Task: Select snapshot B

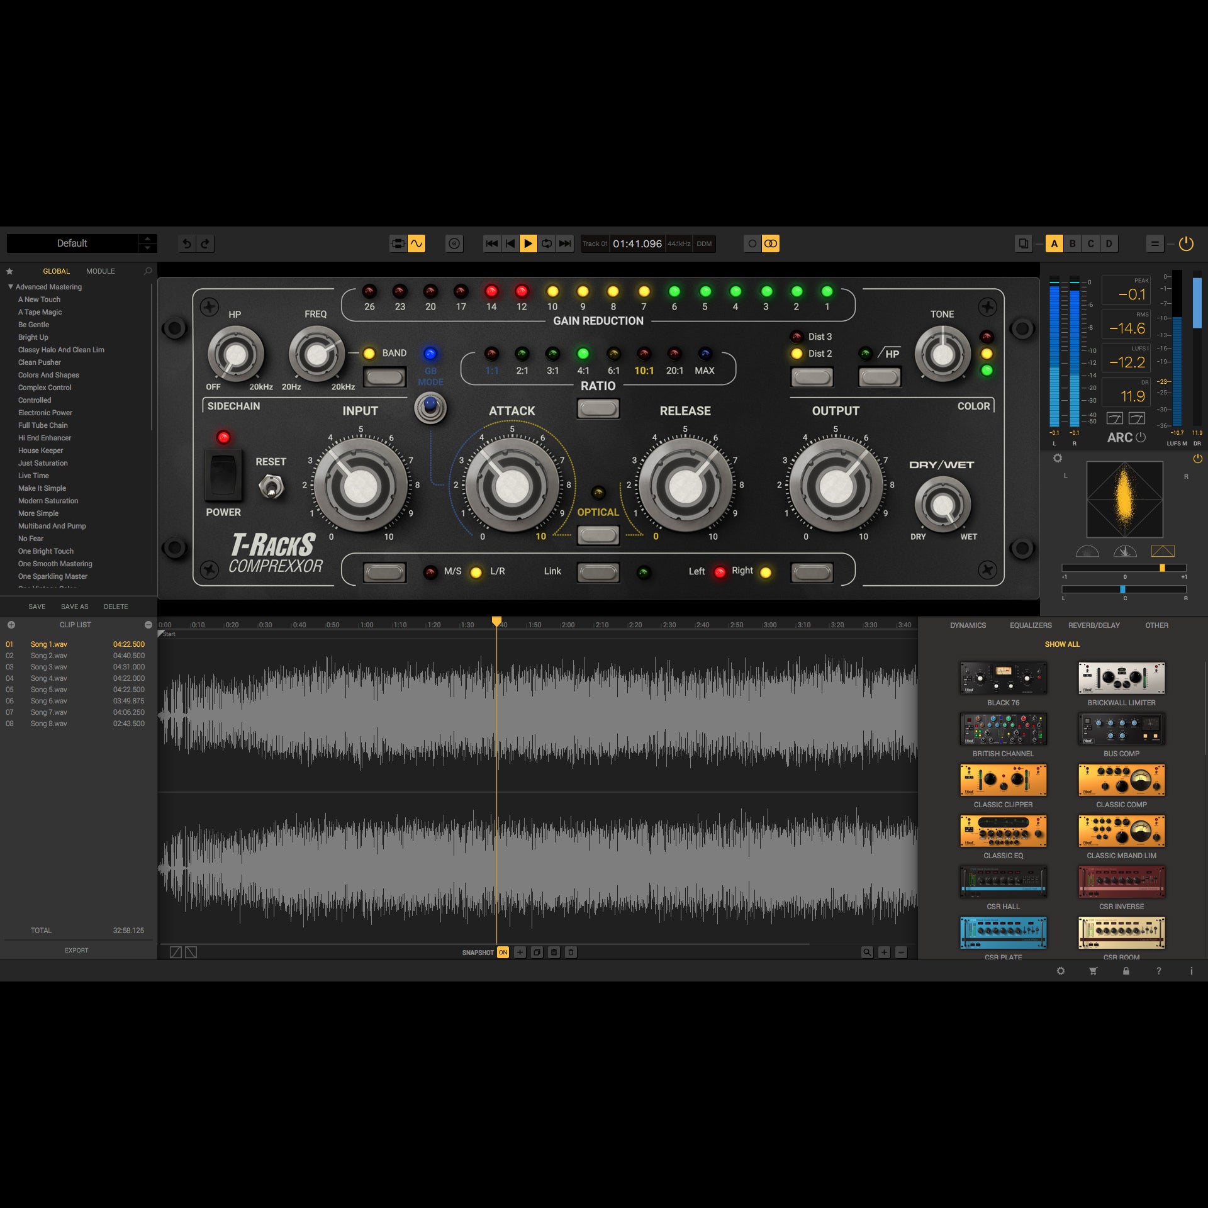Action: click(1073, 243)
